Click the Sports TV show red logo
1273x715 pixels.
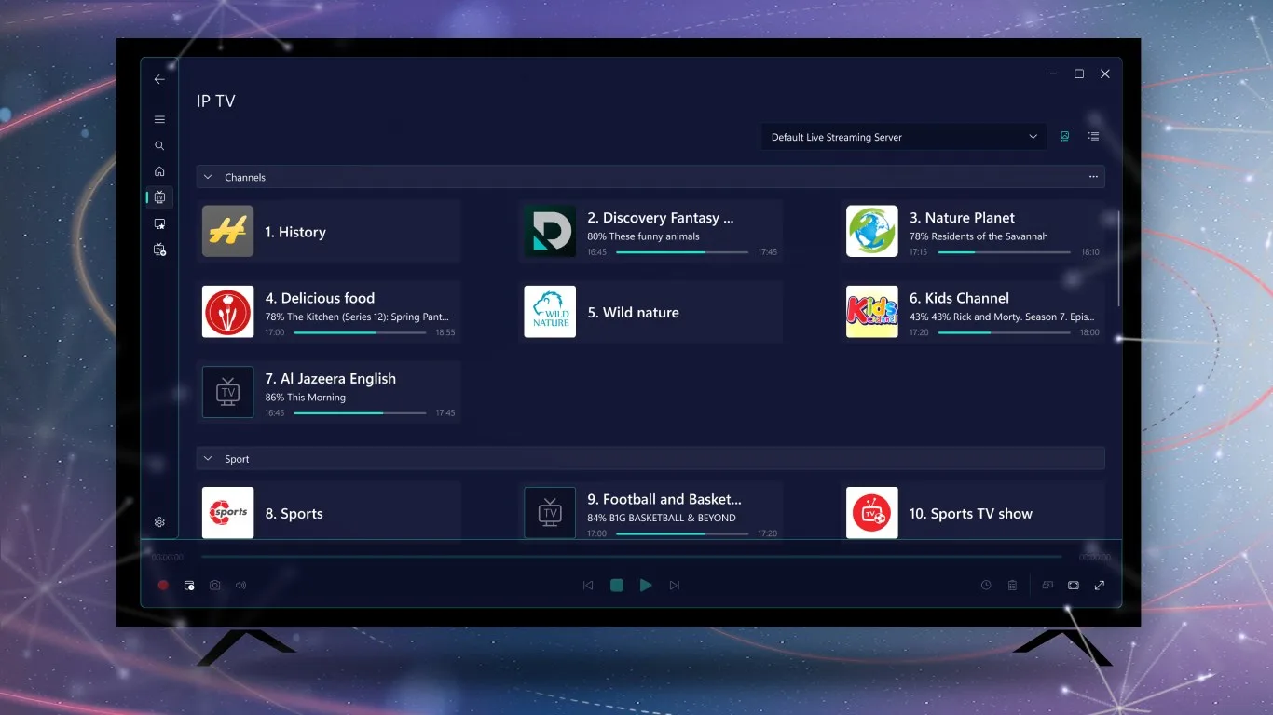[872, 513]
